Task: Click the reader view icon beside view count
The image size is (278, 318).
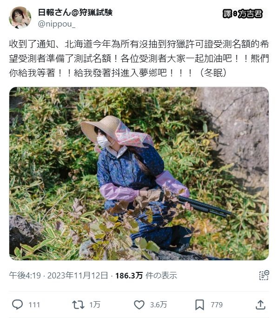Action: tap(264, 275)
